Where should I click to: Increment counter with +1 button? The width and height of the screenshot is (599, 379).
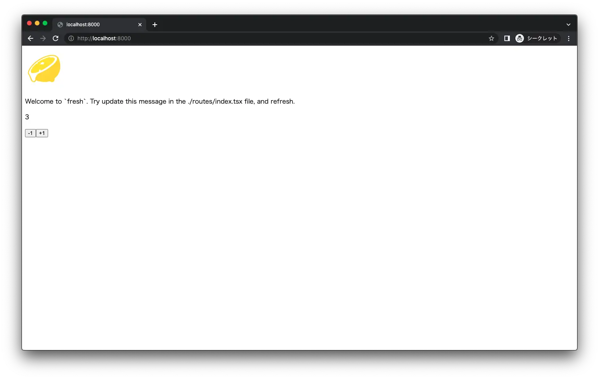tap(42, 133)
